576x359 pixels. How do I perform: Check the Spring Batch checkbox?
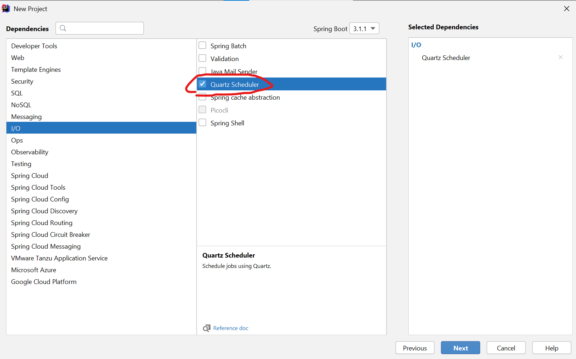202,45
